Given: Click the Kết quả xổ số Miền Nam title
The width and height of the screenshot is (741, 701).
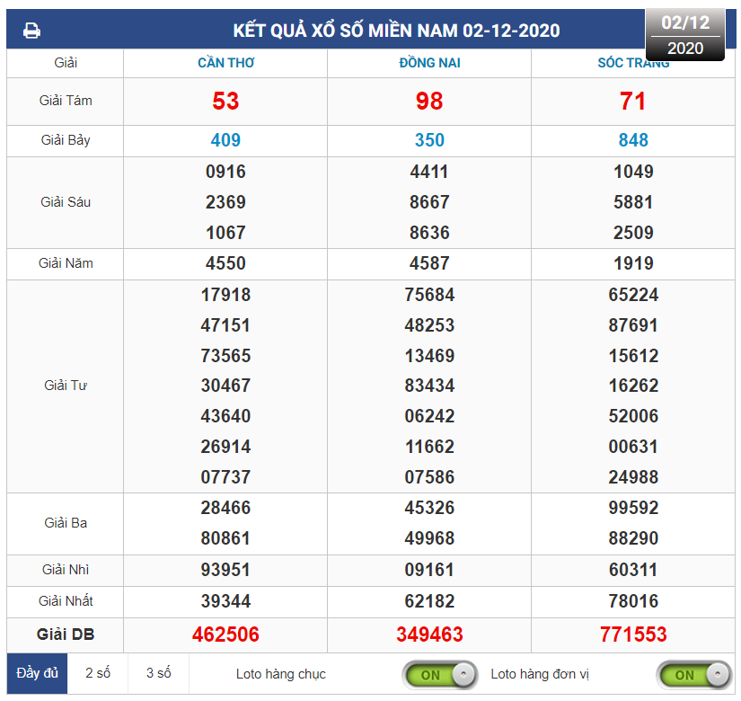Looking at the screenshot, I should pos(396,31).
